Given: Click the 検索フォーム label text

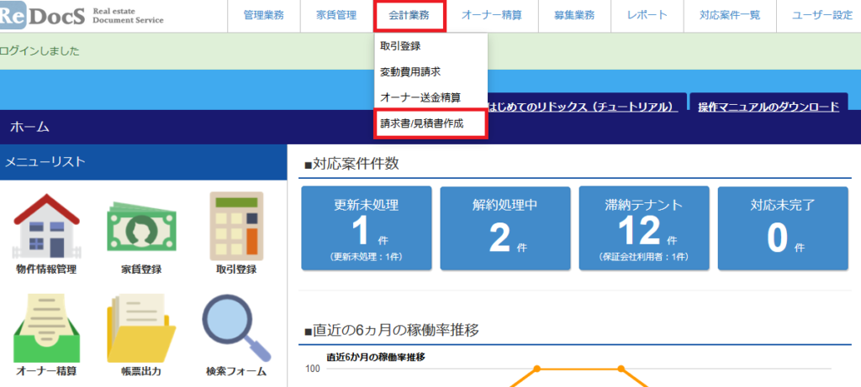Looking at the screenshot, I should pos(236,371).
